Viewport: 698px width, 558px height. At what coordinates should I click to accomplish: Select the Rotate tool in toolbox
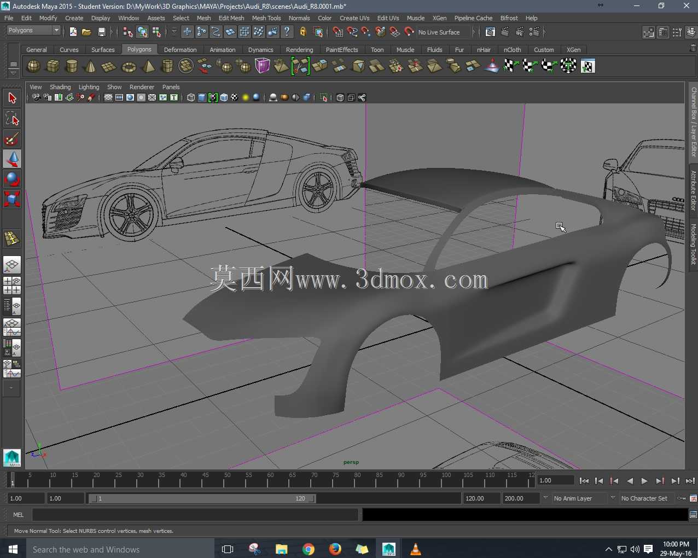tap(12, 179)
